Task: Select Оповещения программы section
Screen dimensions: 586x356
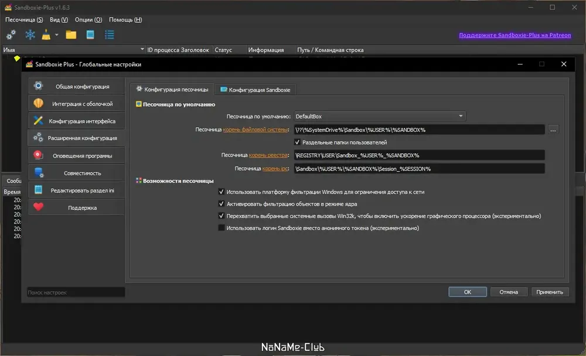Action: coord(76,155)
